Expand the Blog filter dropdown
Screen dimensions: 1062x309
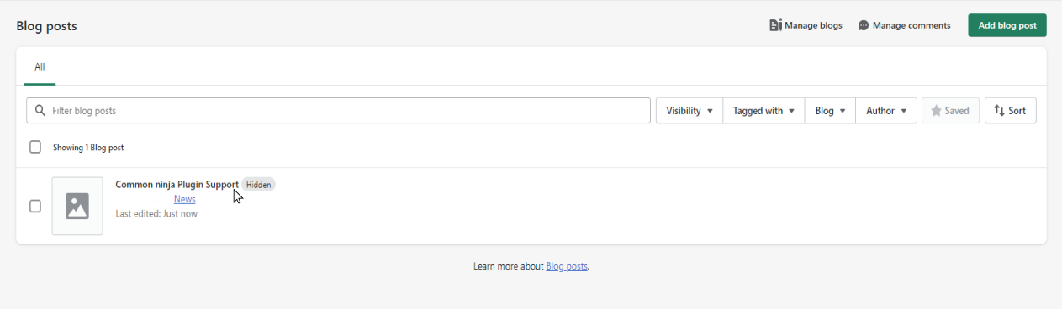point(830,111)
